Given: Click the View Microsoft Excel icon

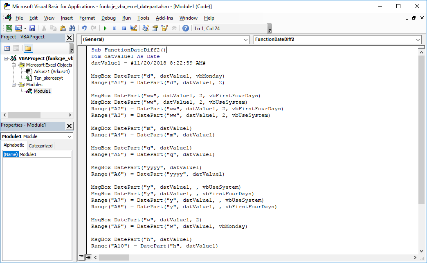Looking at the screenshot, I should click(9, 28).
